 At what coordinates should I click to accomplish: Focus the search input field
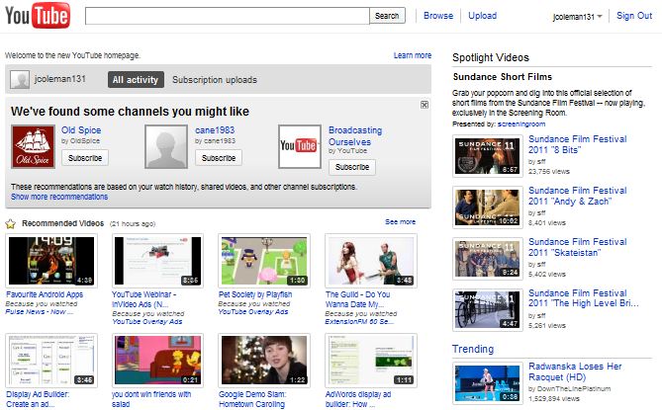tap(228, 16)
